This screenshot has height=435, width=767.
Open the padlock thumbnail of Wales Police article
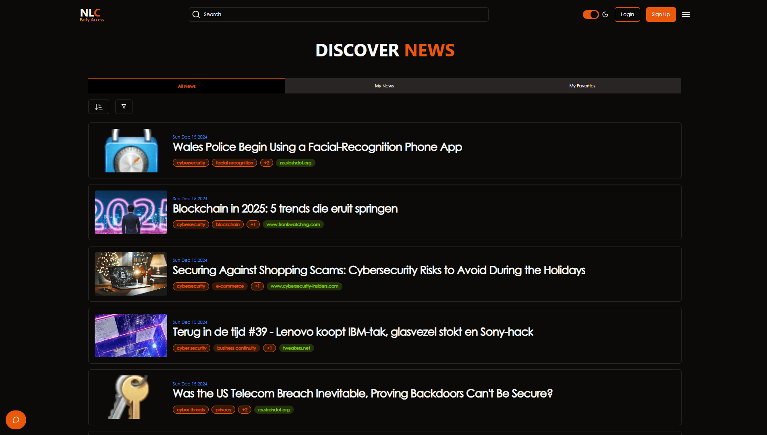[x=131, y=151]
